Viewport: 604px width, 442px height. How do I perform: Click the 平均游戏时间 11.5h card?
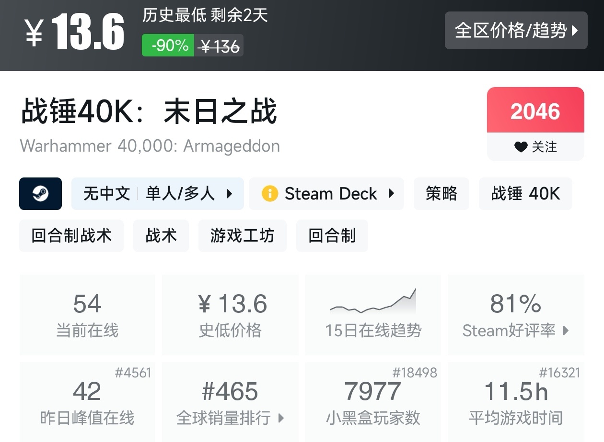click(516, 402)
